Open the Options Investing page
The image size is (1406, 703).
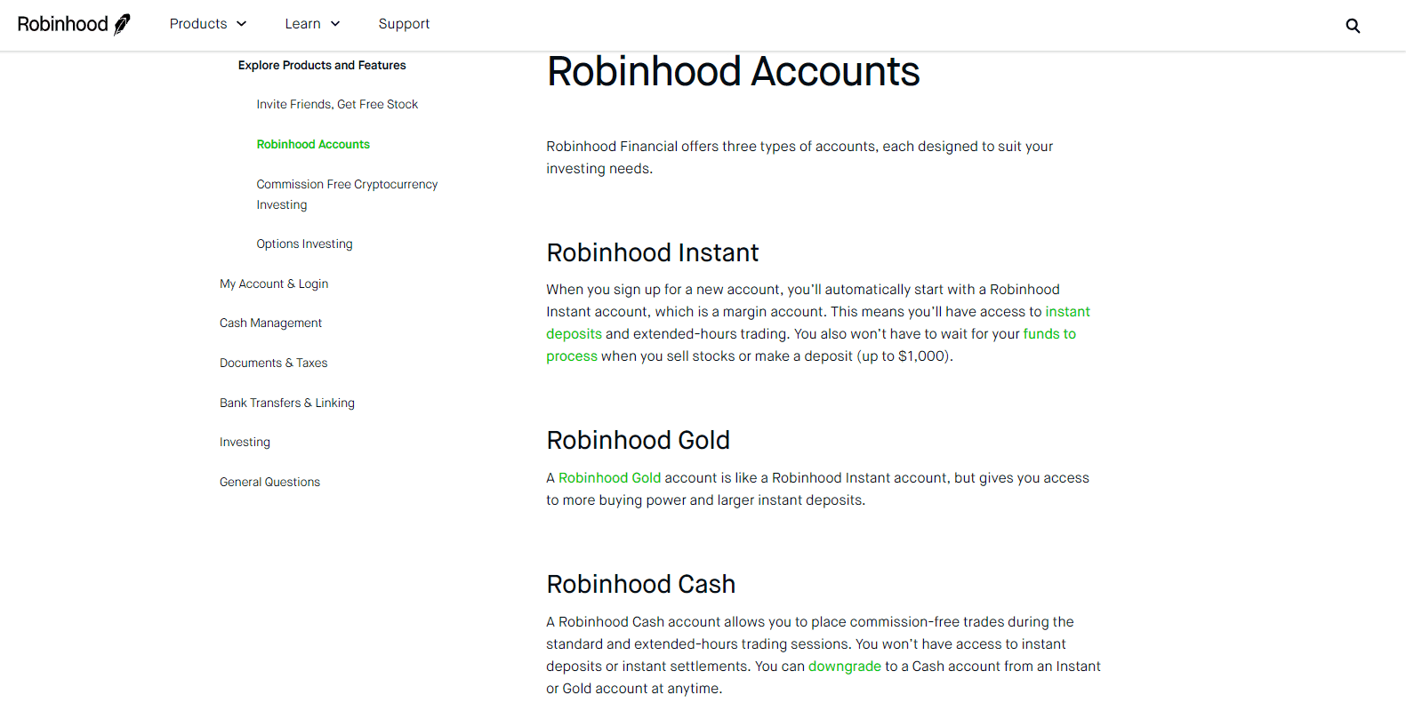click(304, 244)
